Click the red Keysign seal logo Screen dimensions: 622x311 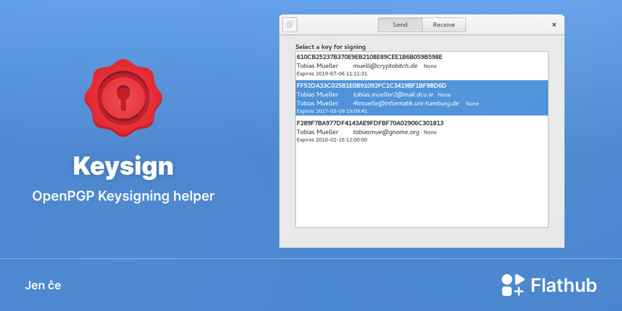123,98
